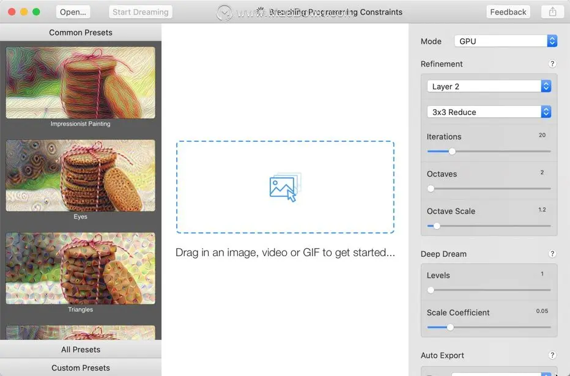The width and height of the screenshot is (570, 376).
Task: Switch to the Custom Presets tab
Action: click(x=81, y=367)
